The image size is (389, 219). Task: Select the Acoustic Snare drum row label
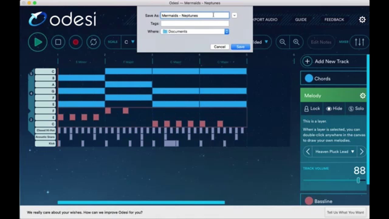pos(45,137)
